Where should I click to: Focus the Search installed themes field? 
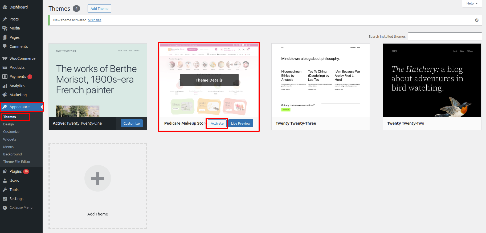[445, 36]
